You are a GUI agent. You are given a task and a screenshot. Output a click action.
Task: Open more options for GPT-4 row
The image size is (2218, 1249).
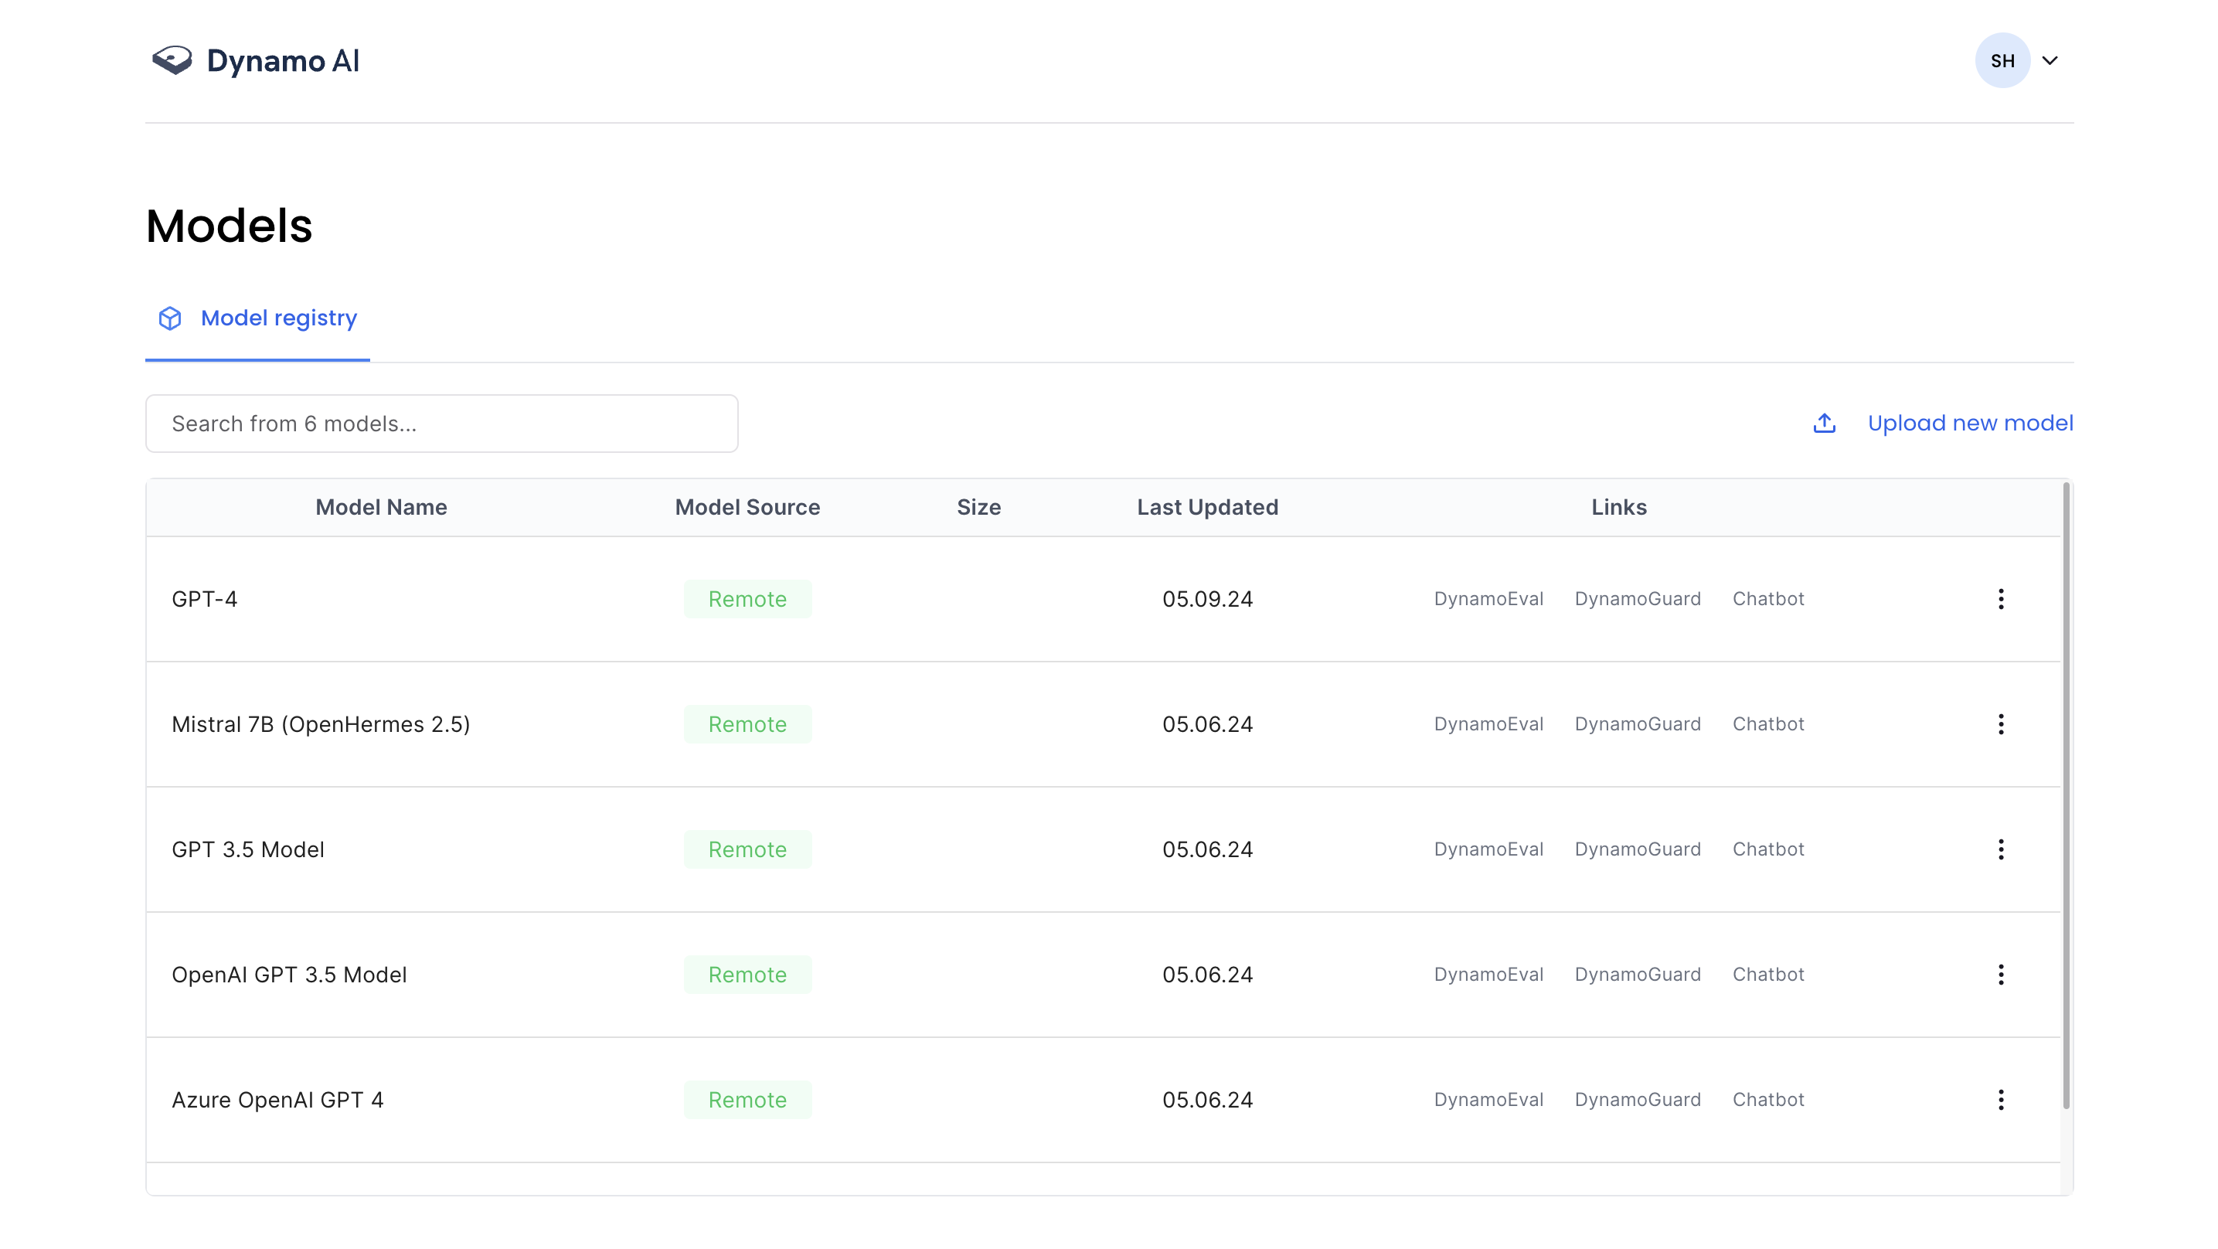click(x=2000, y=599)
